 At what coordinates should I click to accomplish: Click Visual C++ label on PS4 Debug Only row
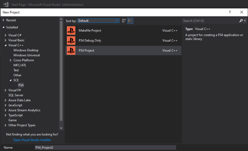click(x=170, y=41)
